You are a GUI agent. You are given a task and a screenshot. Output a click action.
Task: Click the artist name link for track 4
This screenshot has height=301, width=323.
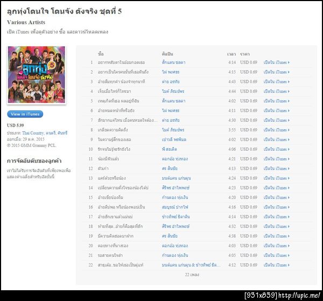click(173, 91)
